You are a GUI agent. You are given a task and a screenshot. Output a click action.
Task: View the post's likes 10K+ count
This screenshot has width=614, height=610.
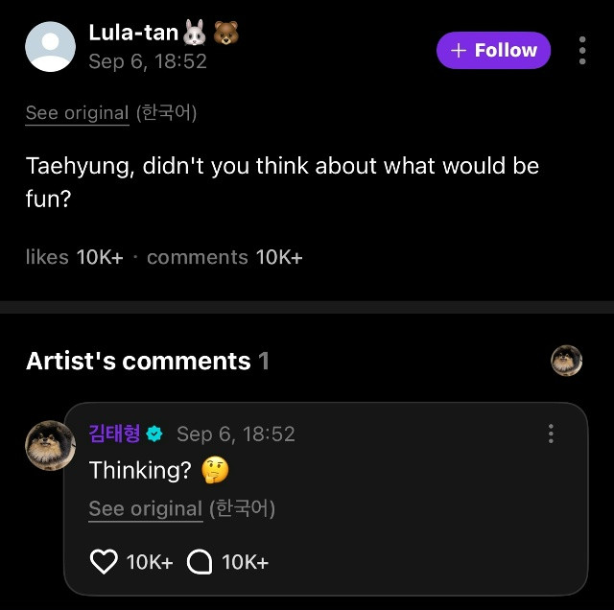pyautogui.click(x=75, y=257)
